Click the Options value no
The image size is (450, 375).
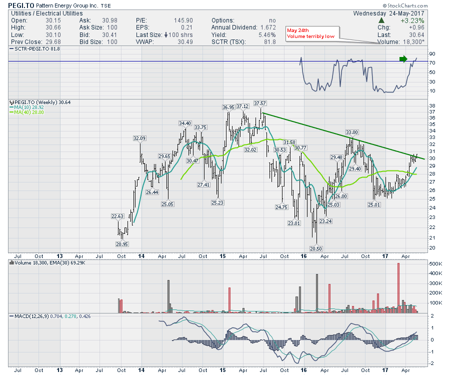[x=272, y=20]
